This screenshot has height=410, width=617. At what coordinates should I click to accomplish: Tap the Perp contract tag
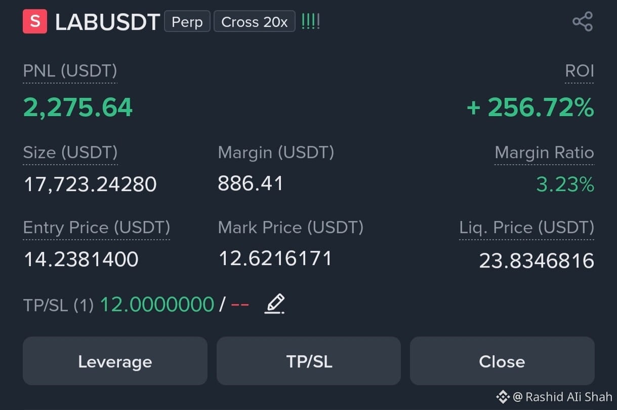[x=187, y=22]
